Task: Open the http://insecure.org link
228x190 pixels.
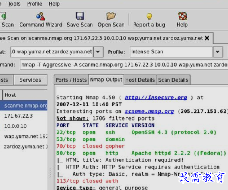Action: [156, 98]
